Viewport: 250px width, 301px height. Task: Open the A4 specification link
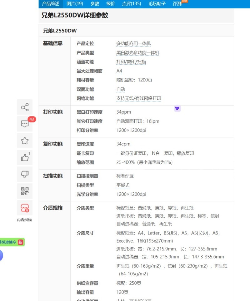click(x=119, y=71)
